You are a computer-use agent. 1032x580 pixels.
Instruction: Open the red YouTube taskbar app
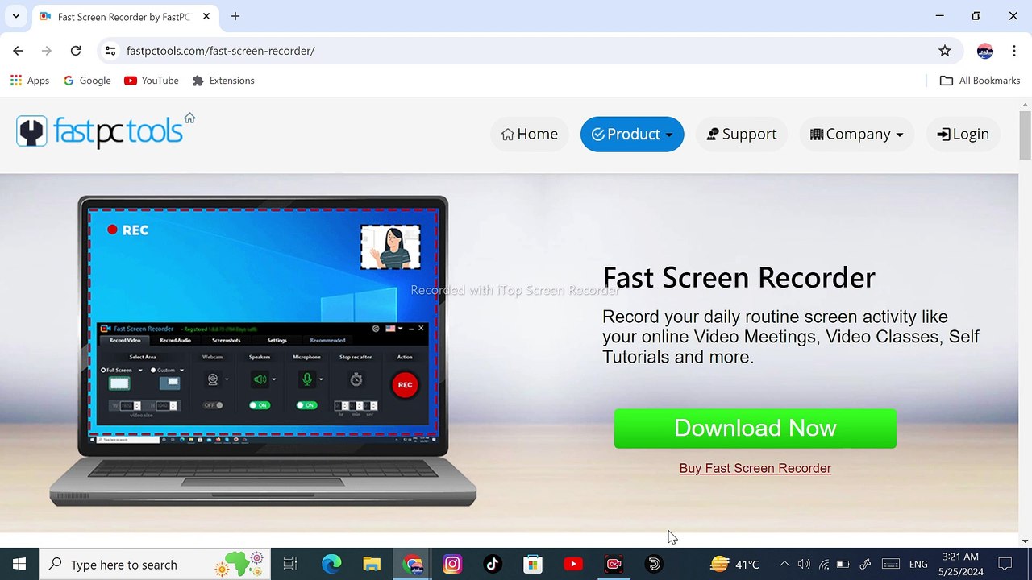[x=573, y=564]
